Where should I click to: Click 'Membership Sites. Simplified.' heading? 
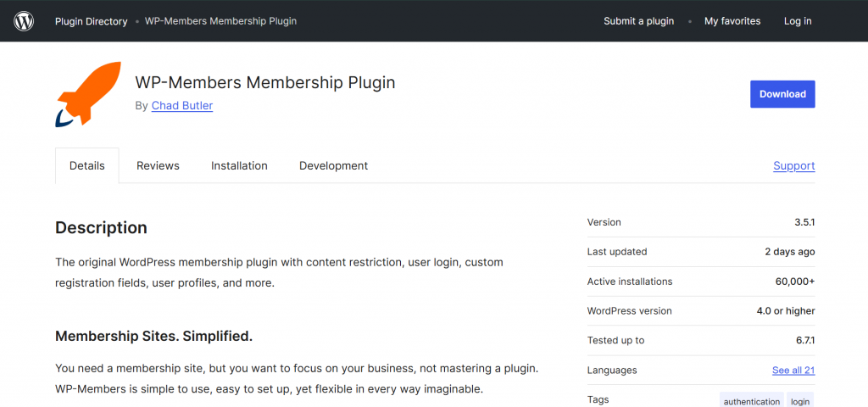(x=154, y=336)
